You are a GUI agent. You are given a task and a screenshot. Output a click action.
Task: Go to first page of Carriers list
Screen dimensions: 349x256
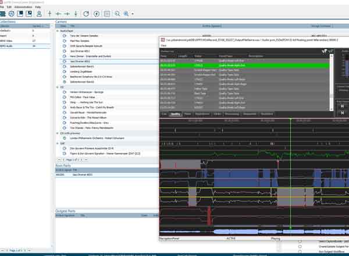coord(59,160)
